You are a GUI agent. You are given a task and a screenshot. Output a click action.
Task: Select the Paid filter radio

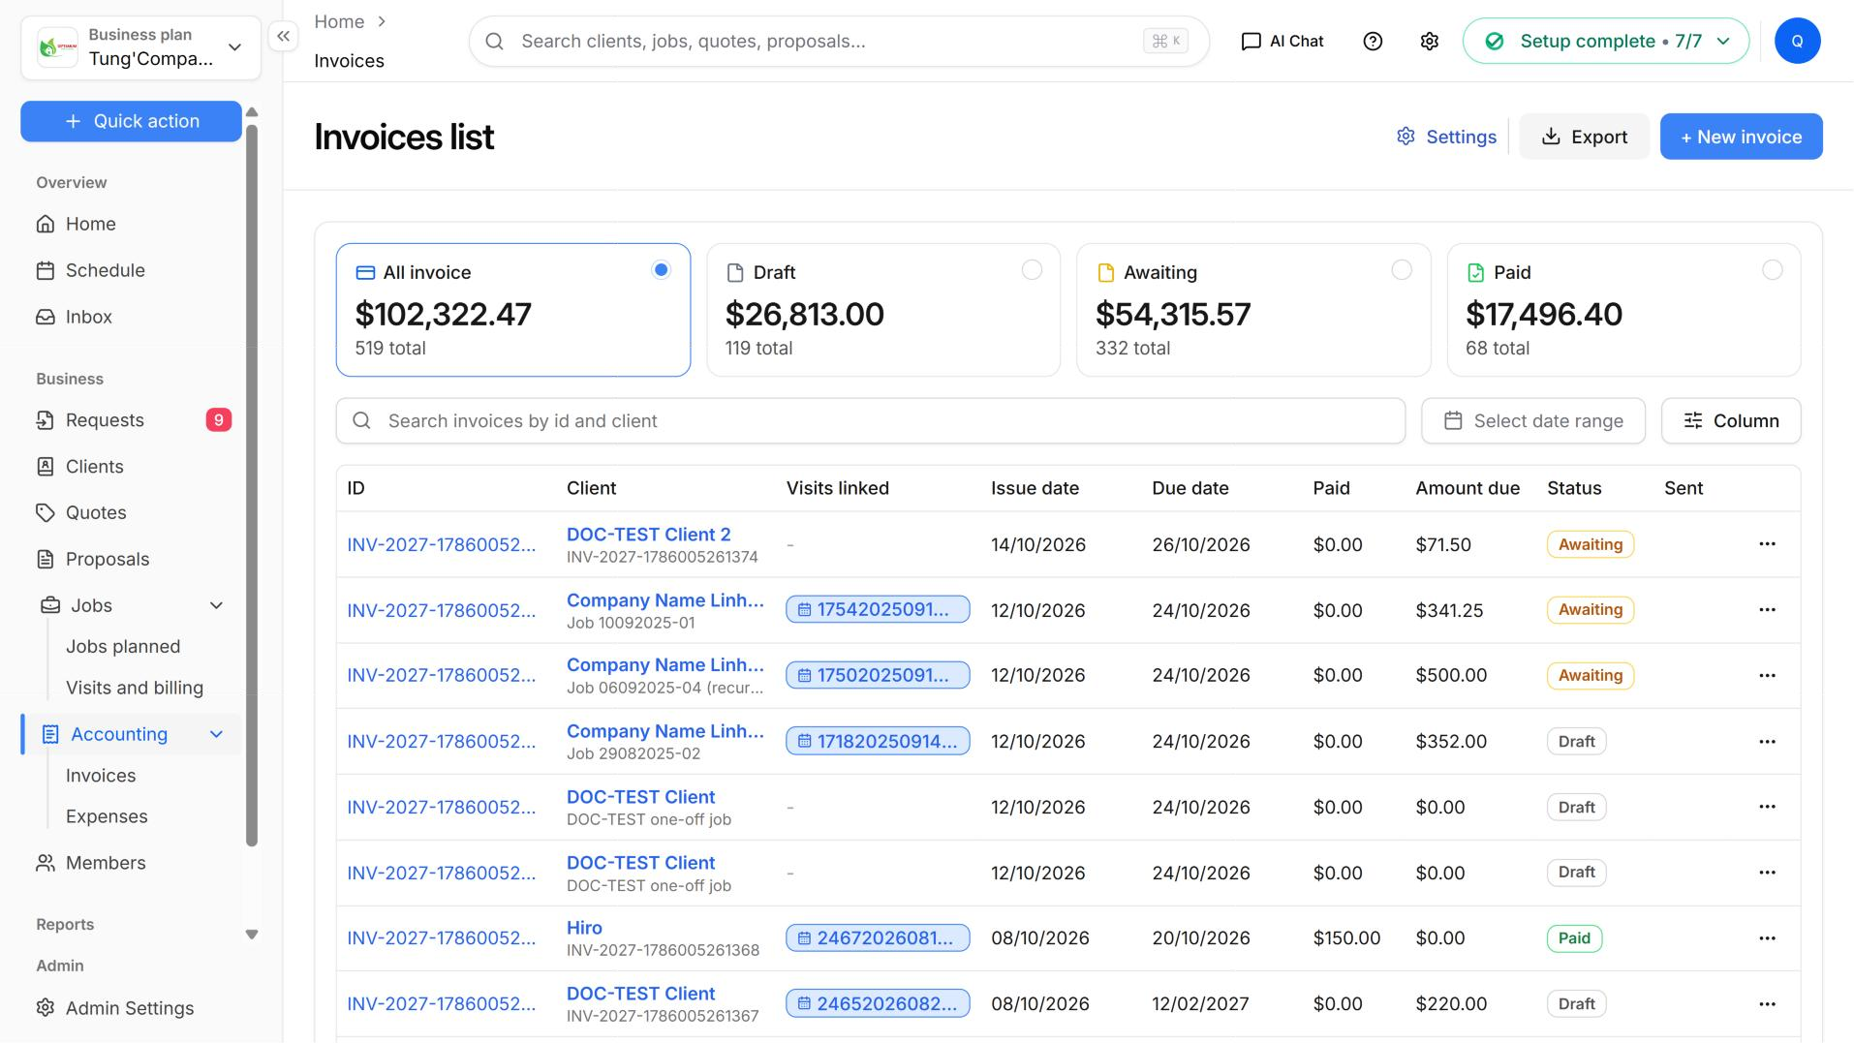1772,270
